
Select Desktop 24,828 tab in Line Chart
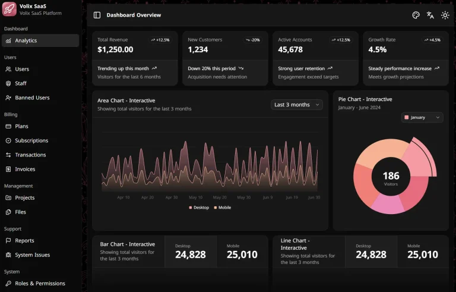[x=371, y=252]
